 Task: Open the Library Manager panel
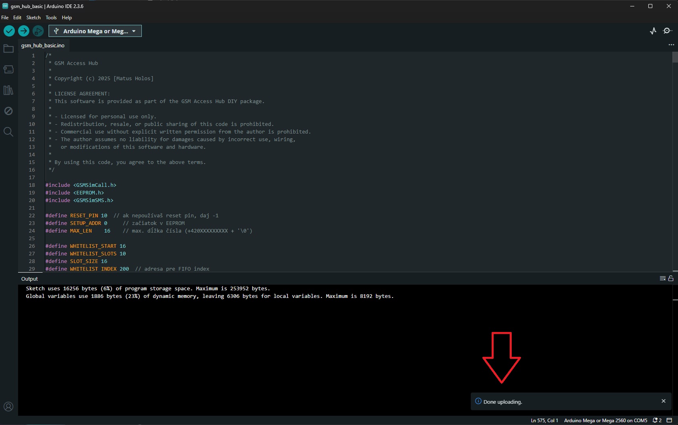pyautogui.click(x=8, y=90)
